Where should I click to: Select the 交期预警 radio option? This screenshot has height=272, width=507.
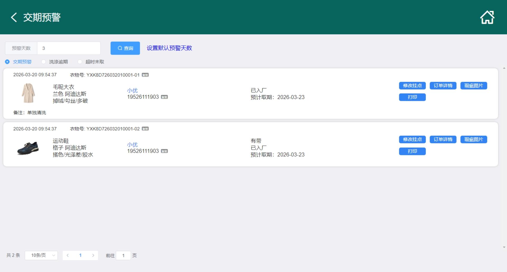point(7,62)
